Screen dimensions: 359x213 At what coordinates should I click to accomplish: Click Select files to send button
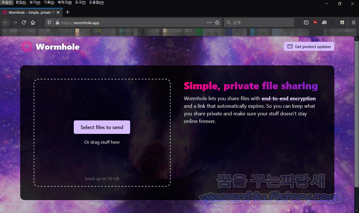click(102, 127)
